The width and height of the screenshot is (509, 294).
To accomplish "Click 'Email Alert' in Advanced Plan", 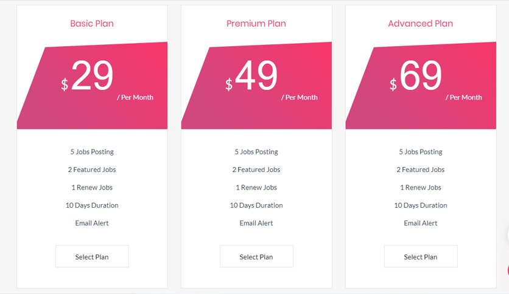I will [420, 223].
